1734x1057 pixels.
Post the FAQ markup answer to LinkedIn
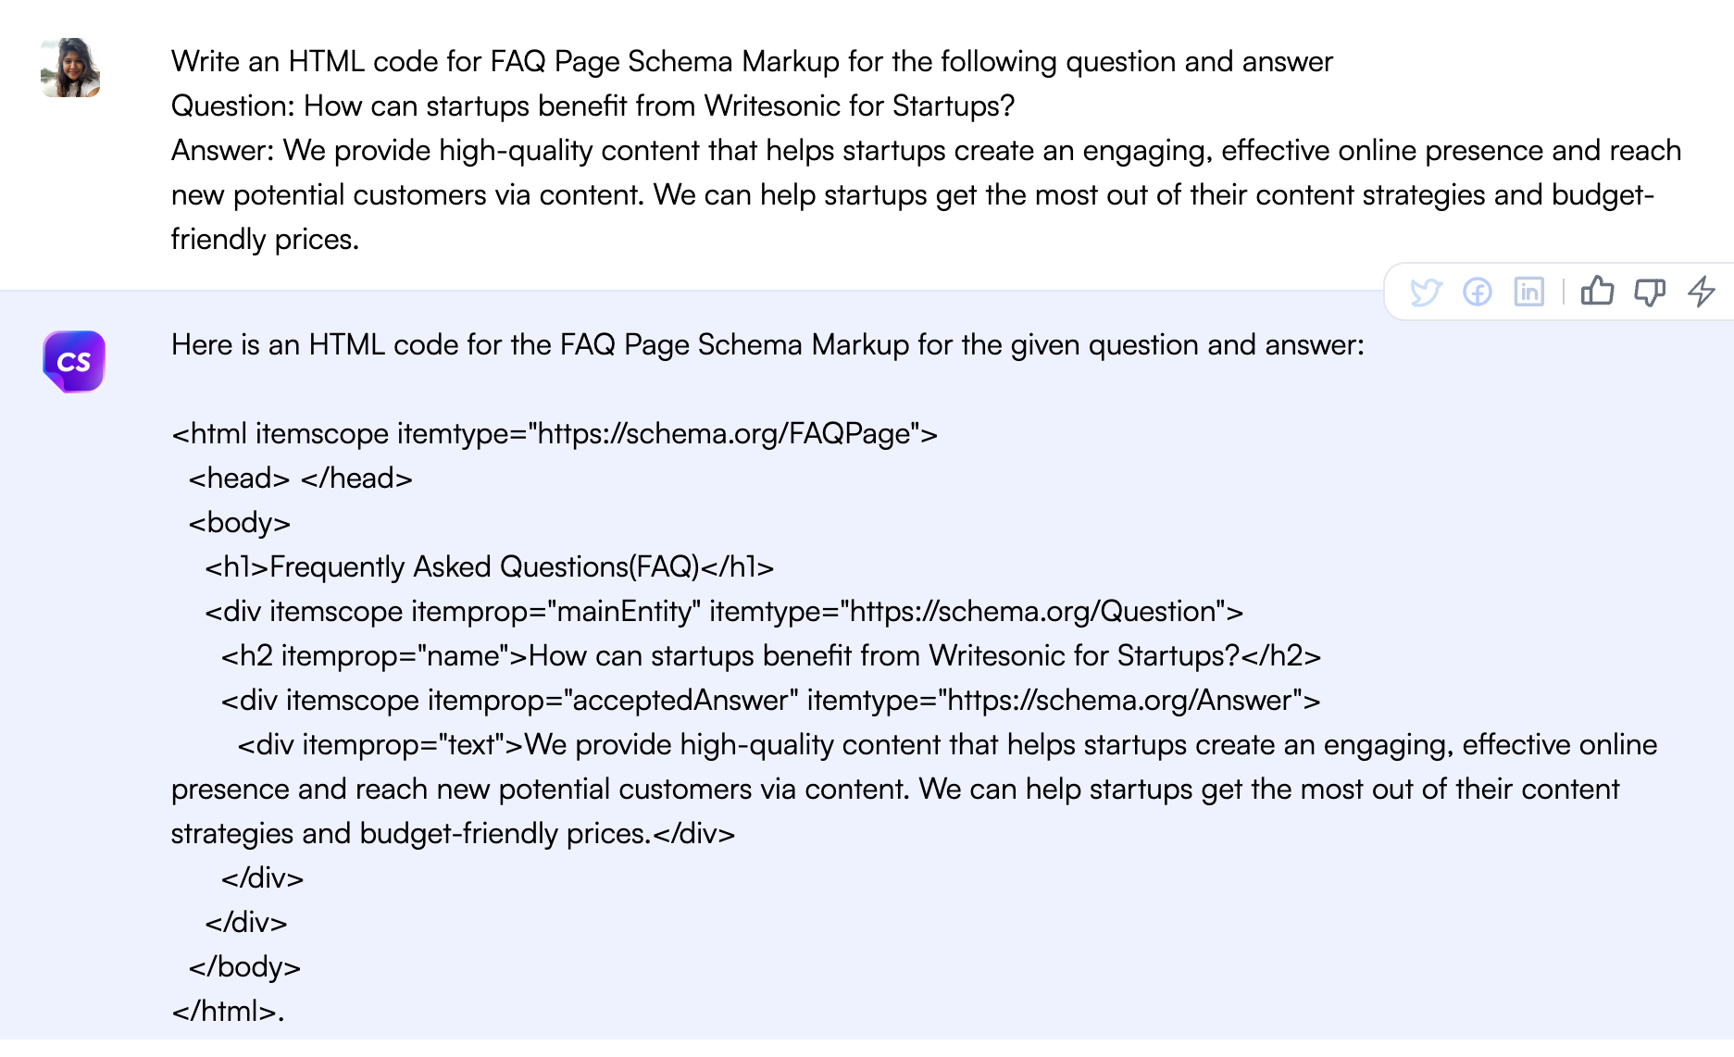pos(1528,292)
